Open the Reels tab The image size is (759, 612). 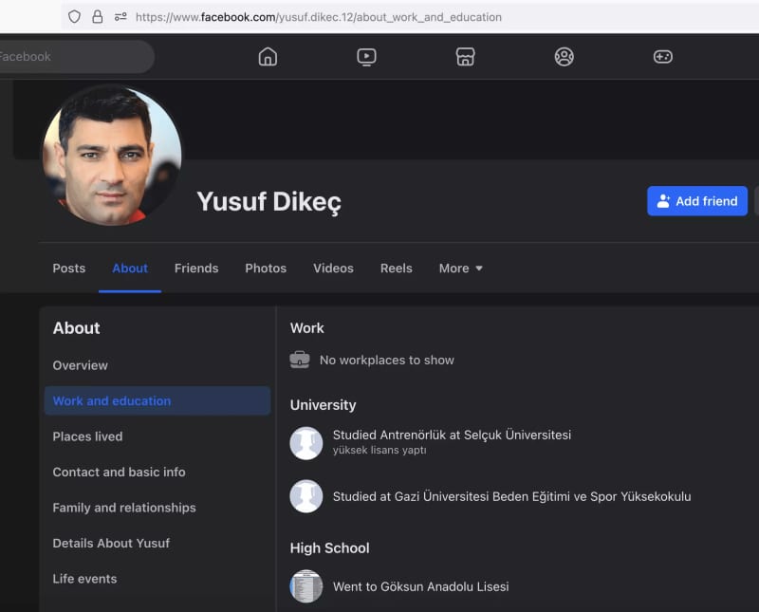(396, 269)
